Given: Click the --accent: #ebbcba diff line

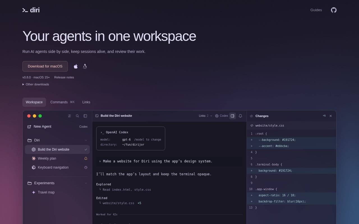Looking at the screenshot, I should click(291, 146).
